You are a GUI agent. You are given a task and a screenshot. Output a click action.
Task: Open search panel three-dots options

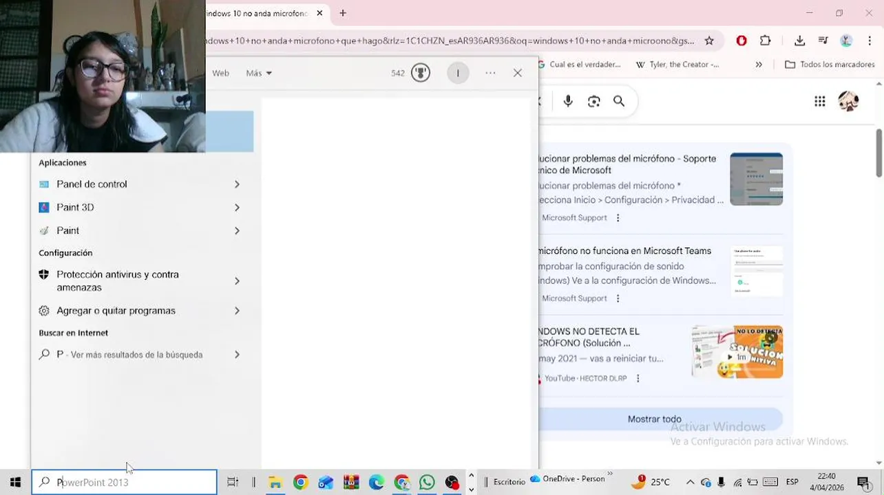[490, 73]
